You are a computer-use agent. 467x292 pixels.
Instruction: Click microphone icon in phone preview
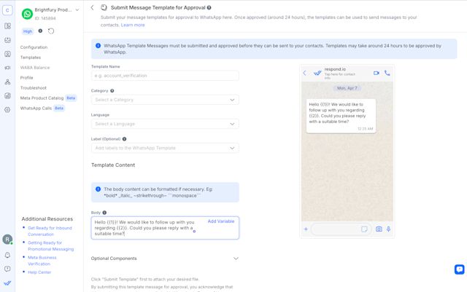tap(388, 229)
